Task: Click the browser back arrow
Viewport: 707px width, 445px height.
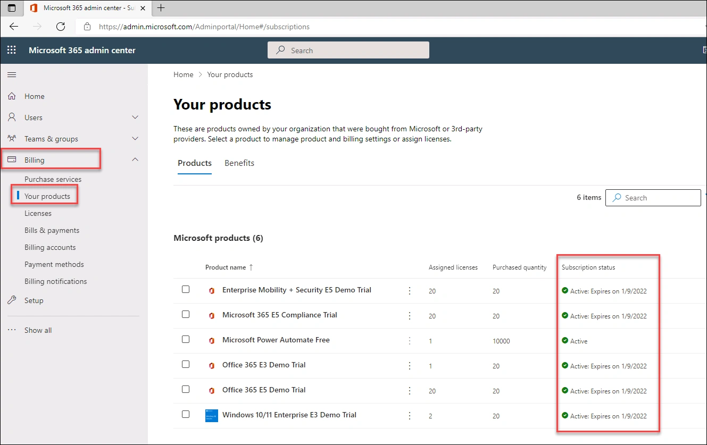Action: pyautogui.click(x=14, y=27)
